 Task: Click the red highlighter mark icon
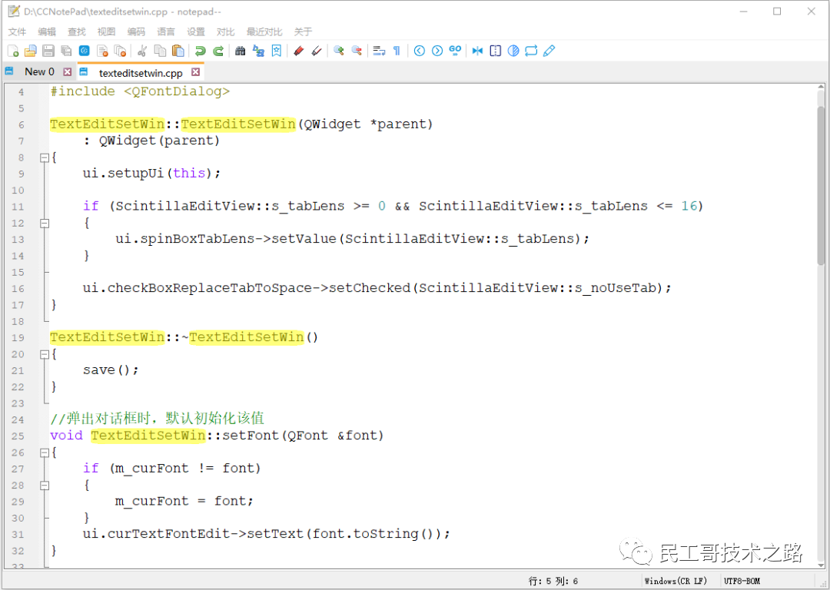(298, 51)
